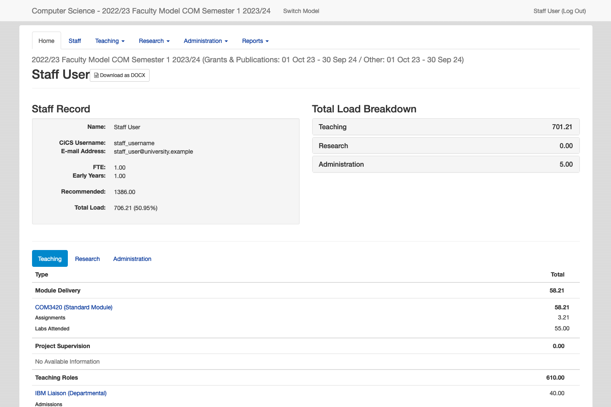
Task: Open the Research dropdown in navigation
Action: pos(154,41)
